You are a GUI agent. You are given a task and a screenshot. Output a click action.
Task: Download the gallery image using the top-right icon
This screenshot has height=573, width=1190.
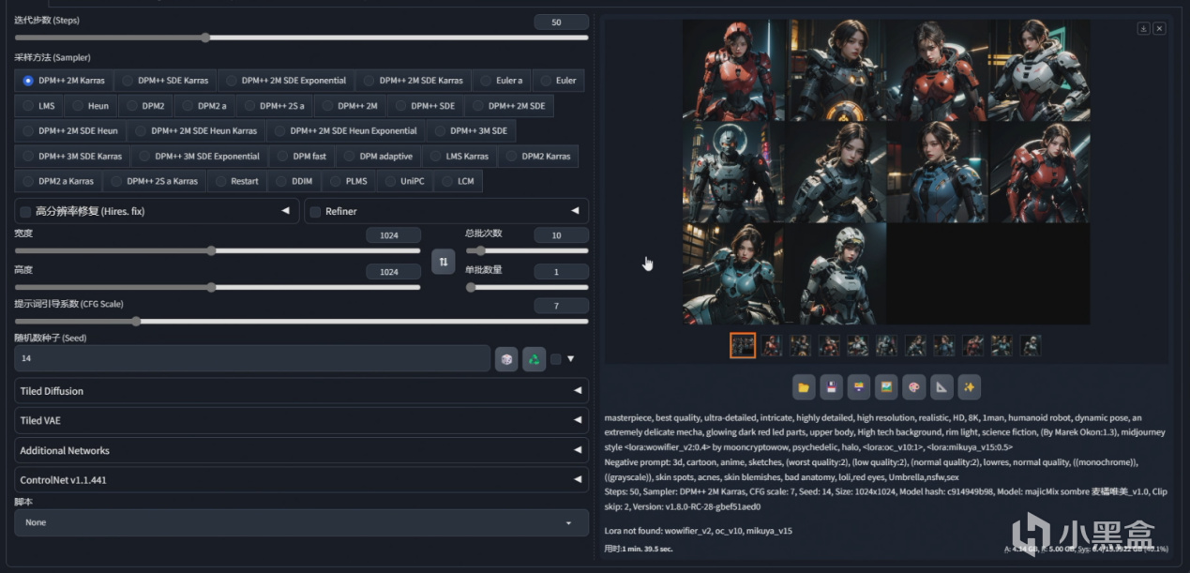[1144, 28]
